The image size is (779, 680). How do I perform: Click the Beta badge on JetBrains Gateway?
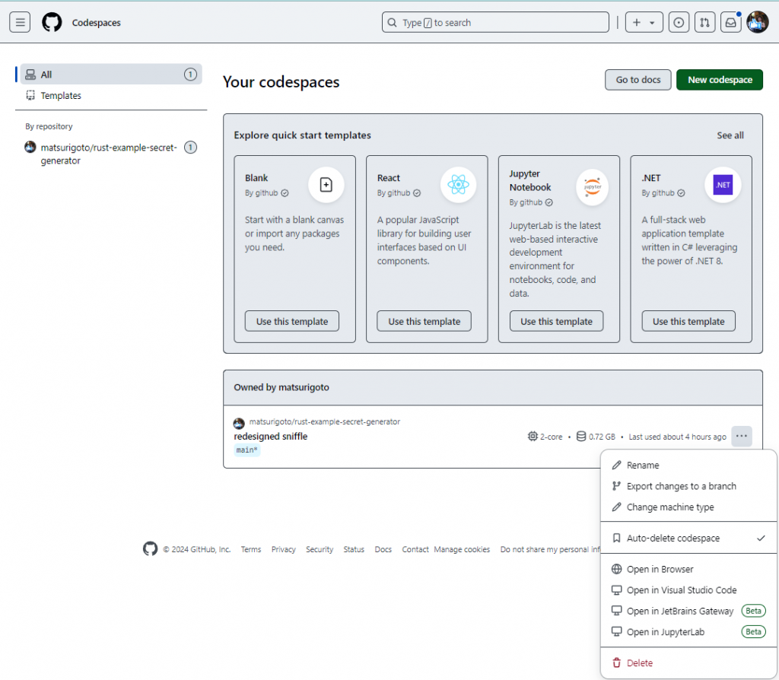point(753,611)
